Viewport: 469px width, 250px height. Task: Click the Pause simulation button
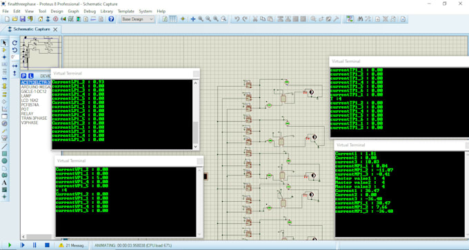(34, 245)
